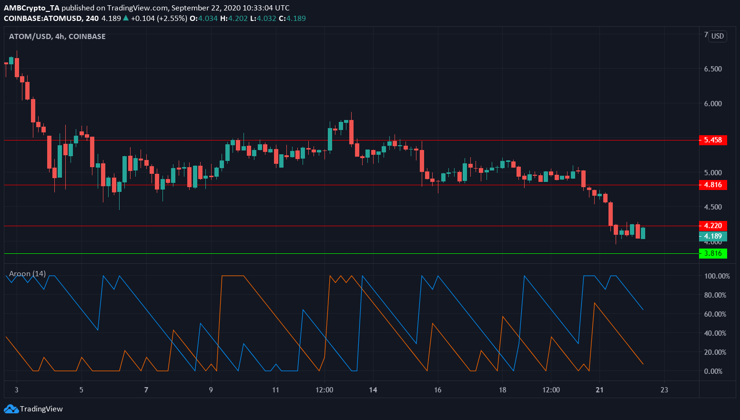The width and height of the screenshot is (740, 420).
Task: Select the 4.816 red price label
Action: pos(713,185)
